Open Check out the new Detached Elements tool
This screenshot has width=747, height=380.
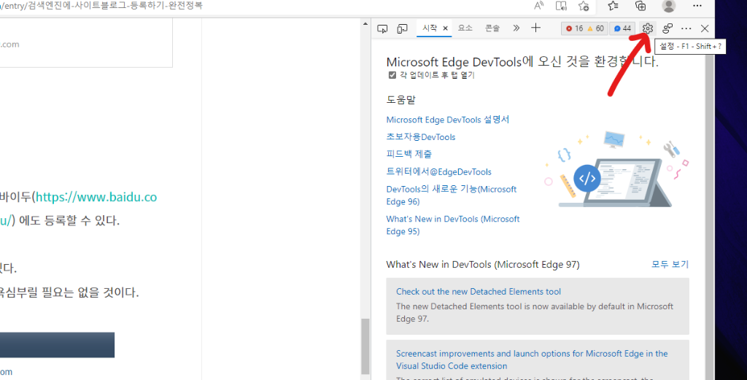point(479,292)
